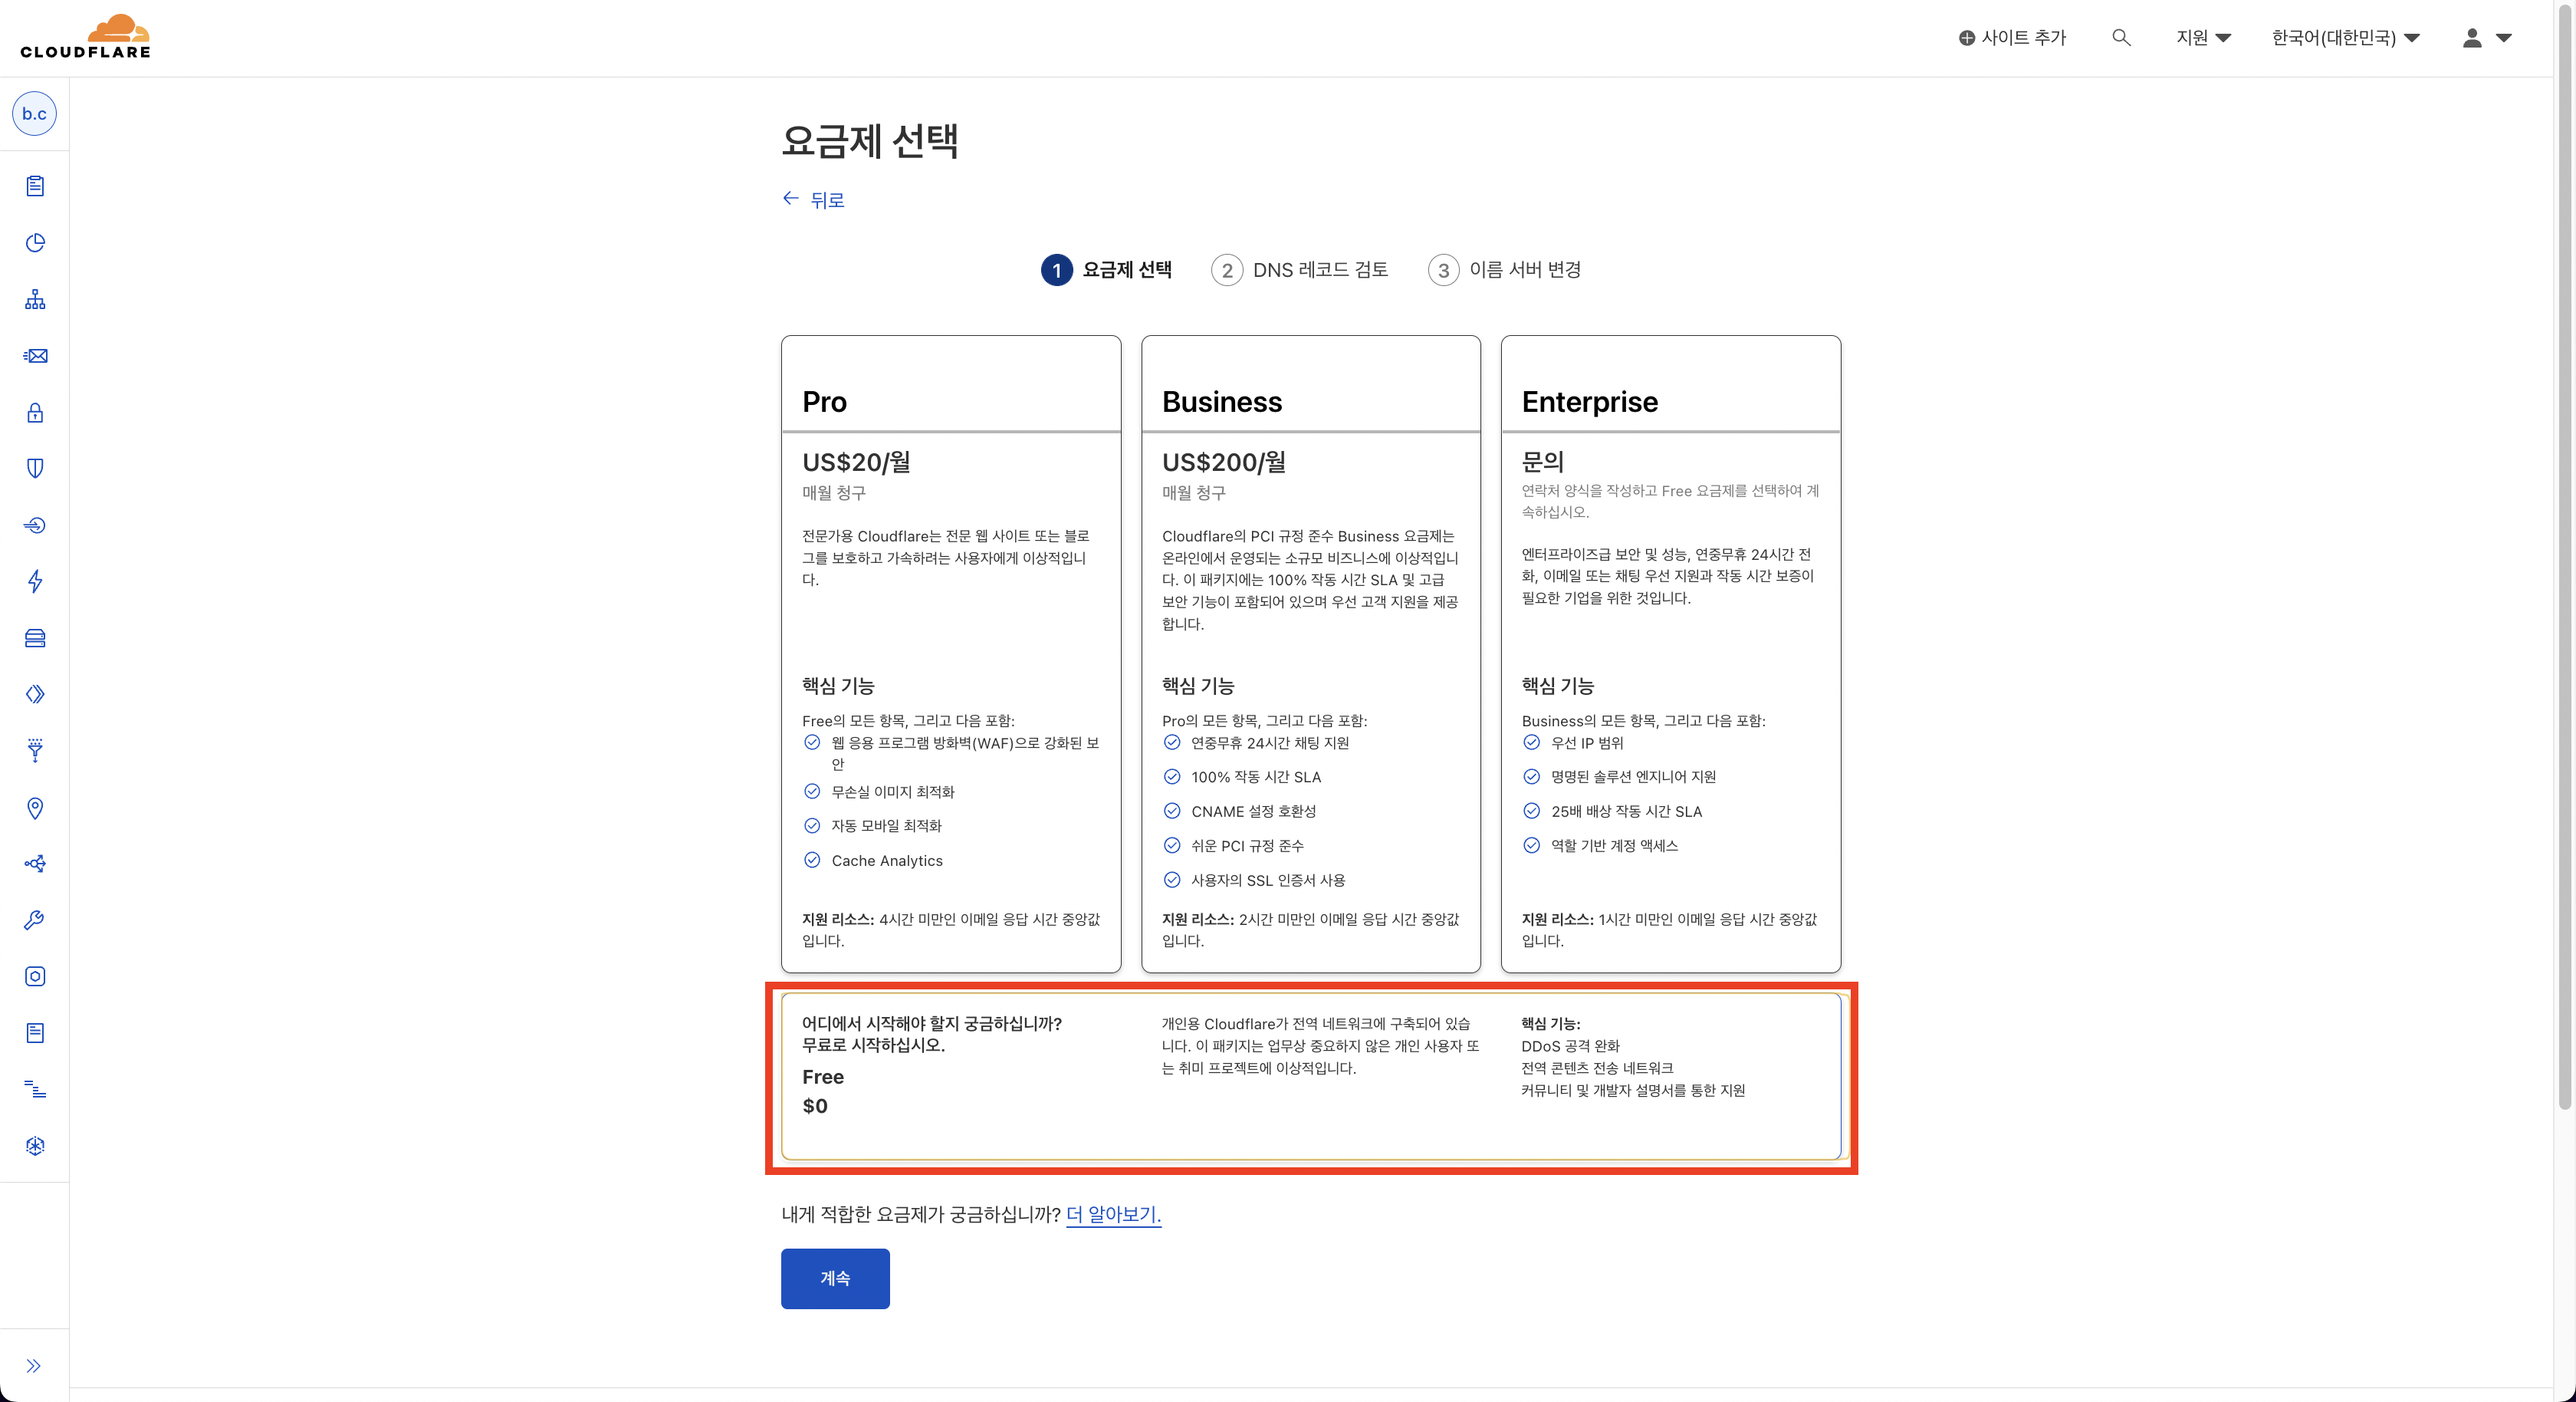
Task: Go to step 2 DNS 레코드 검토
Action: (x=1299, y=270)
